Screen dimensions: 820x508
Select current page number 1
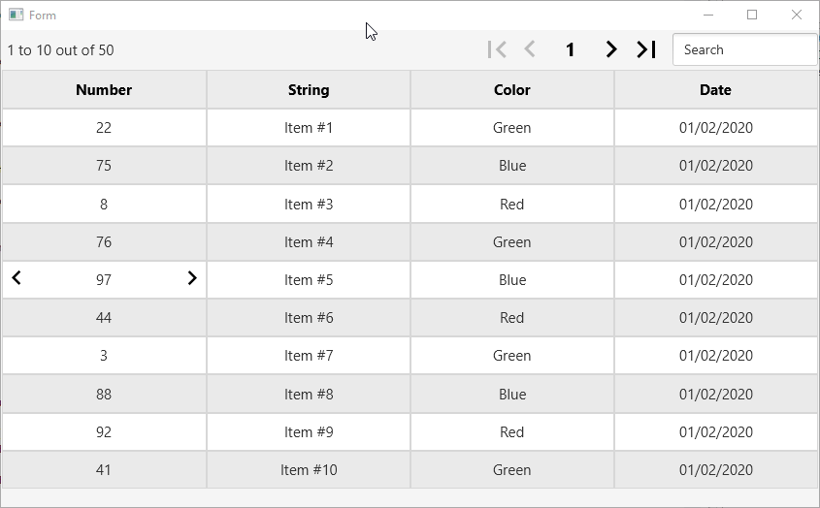tap(571, 49)
